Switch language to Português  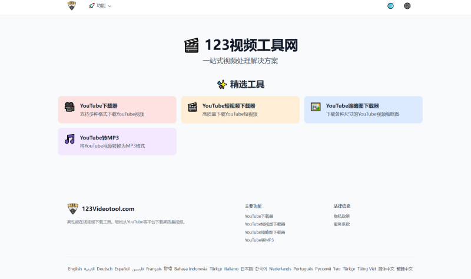click(x=303, y=269)
